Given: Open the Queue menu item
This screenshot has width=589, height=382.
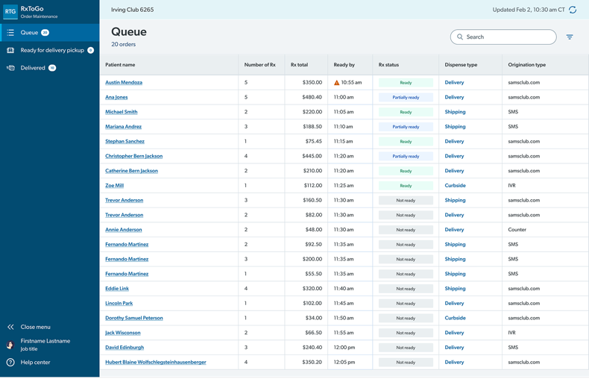Looking at the screenshot, I should tap(50, 33).
